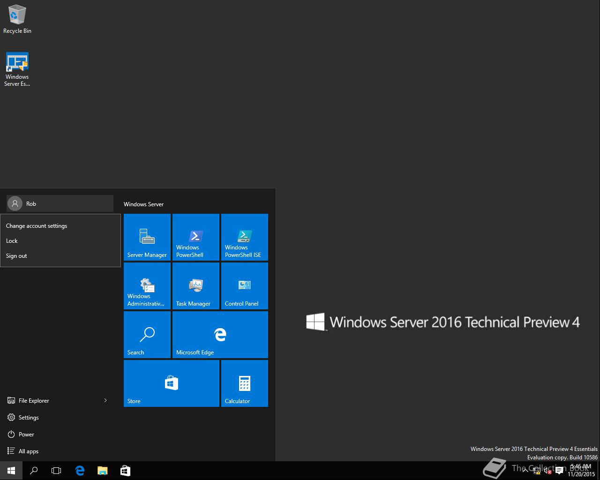Click the taskbar clock showing 5:46 AM
Viewport: 600px width, 480px height.
(x=581, y=471)
